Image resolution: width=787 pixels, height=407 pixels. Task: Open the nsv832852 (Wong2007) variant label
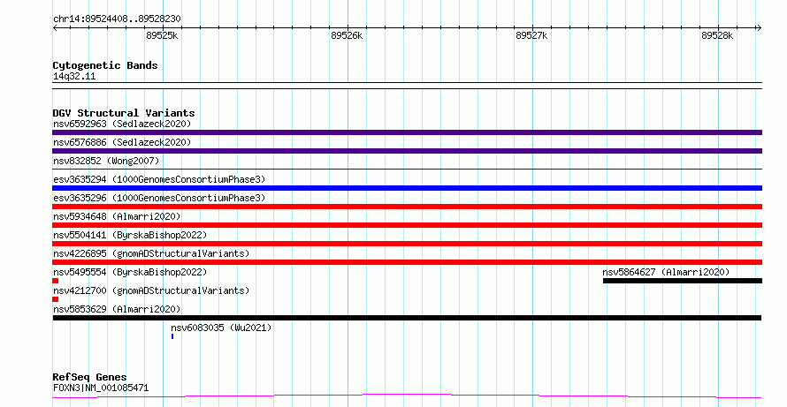106,161
